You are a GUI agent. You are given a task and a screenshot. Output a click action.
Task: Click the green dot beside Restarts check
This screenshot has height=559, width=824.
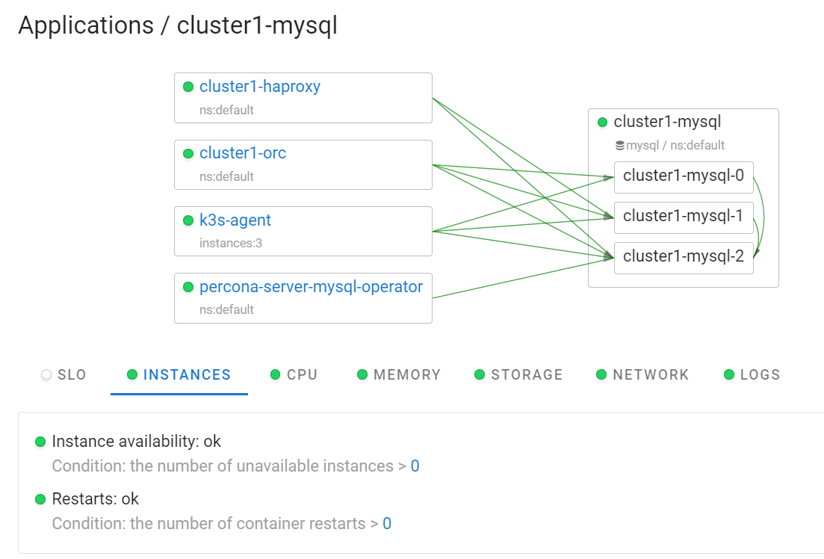pyautogui.click(x=40, y=498)
